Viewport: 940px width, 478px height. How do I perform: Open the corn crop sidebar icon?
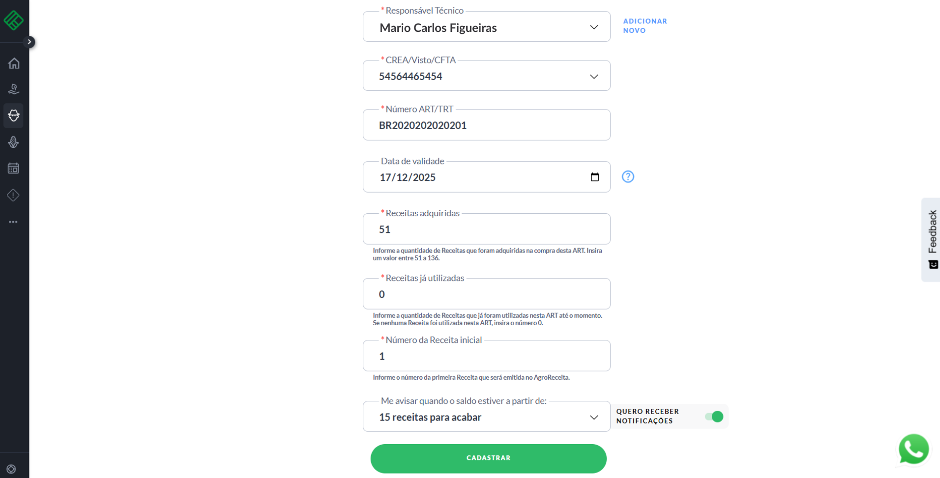14,142
